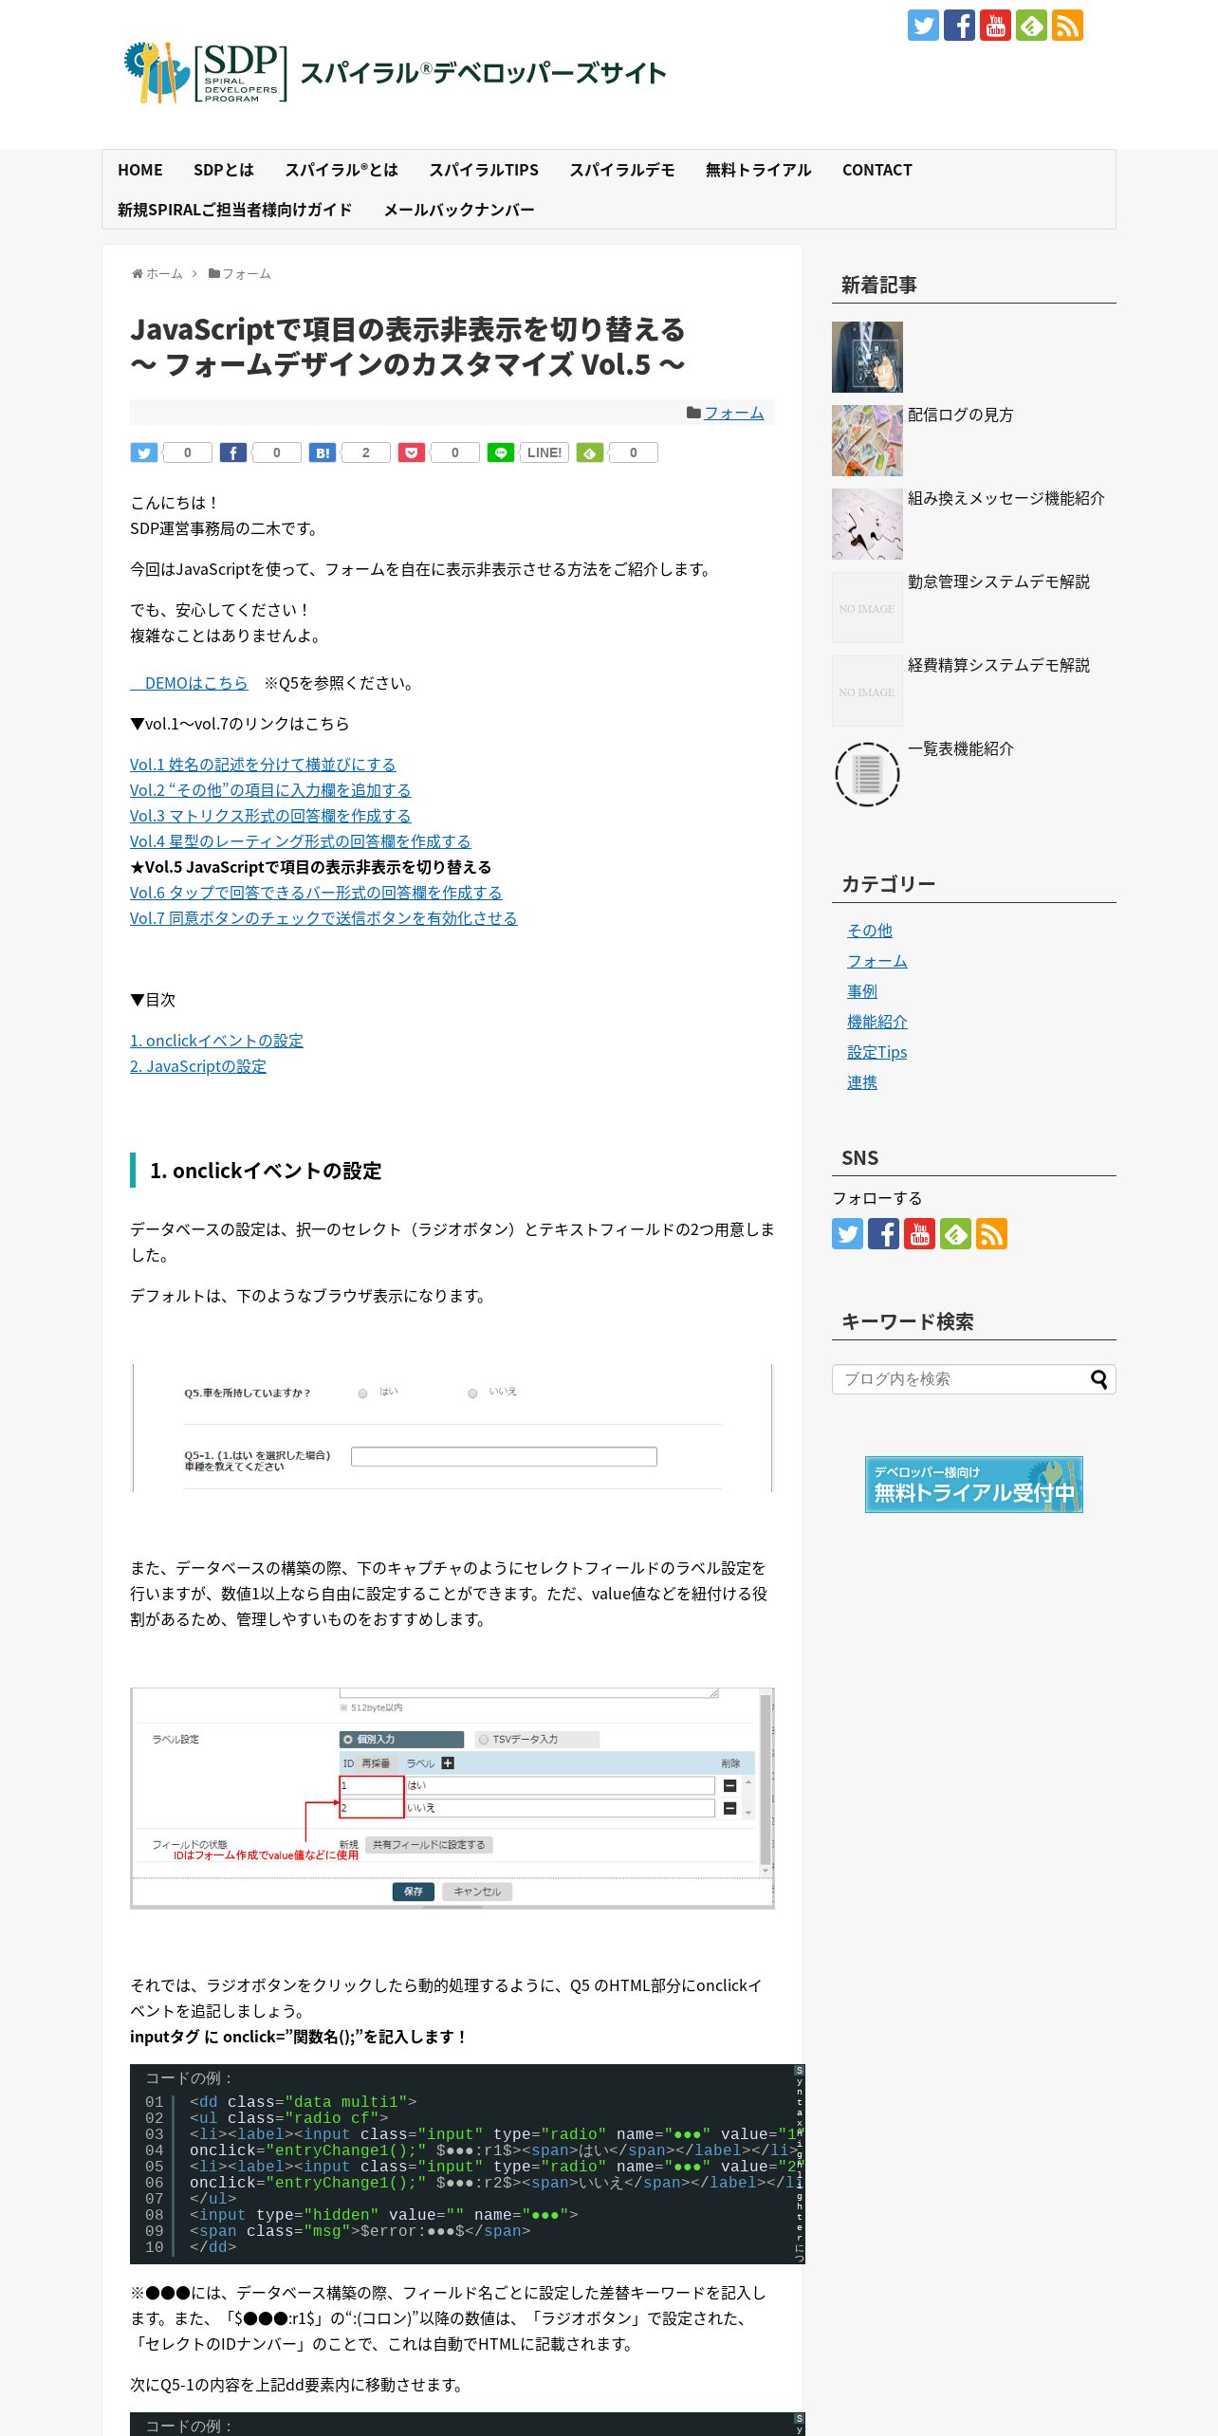Image resolution: width=1218 pixels, height=2436 pixels.
Task: Open 新規SPIRALご担当者様向けガイド menu item
Action: click(235, 210)
